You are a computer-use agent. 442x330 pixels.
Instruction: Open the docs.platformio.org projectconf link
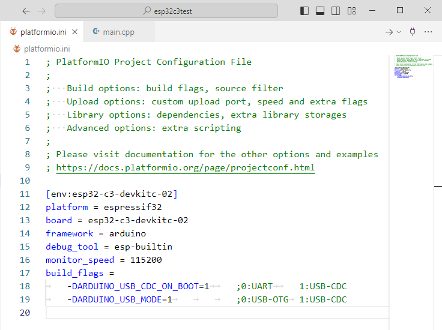click(x=185, y=167)
